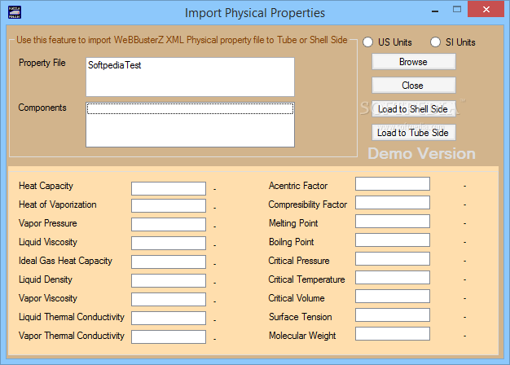Click the Critical Temperature label
The width and height of the screenshot is (510, 365).
click(306, 279)
